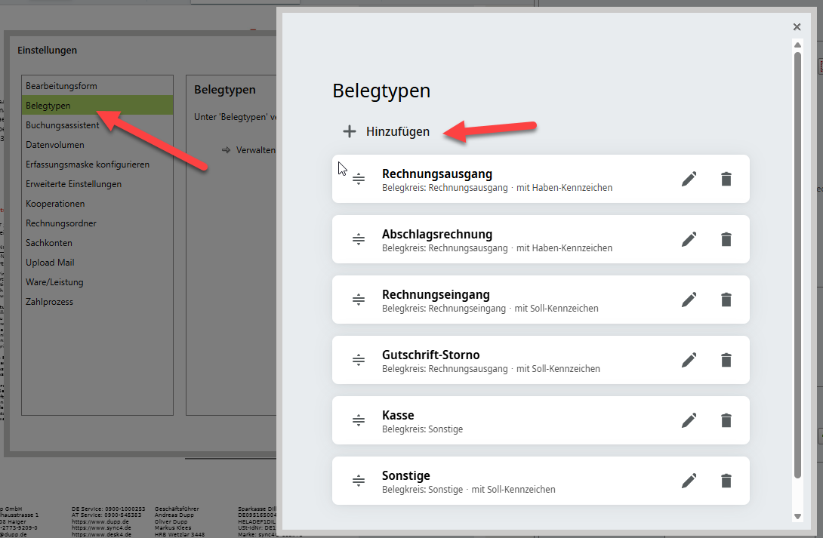Open edit for Kasse document type
The image size is (823, 538).
[x=689, y=420]
